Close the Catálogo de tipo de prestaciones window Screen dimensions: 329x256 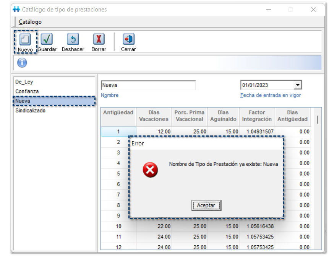(x=313, y=10)
